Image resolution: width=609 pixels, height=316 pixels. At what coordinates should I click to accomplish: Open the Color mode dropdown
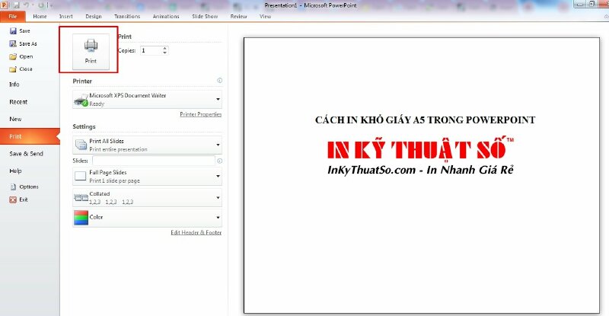(x=218, y=218)
